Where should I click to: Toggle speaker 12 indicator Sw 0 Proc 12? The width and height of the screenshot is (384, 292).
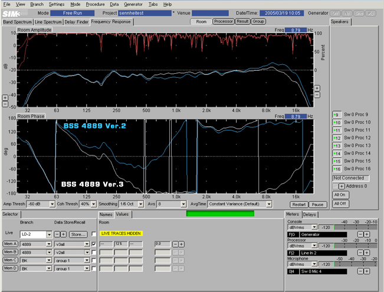[337, 138]
